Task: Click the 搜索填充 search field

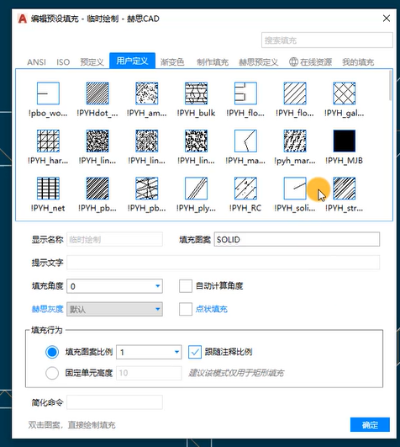Action: coord(327,40)
